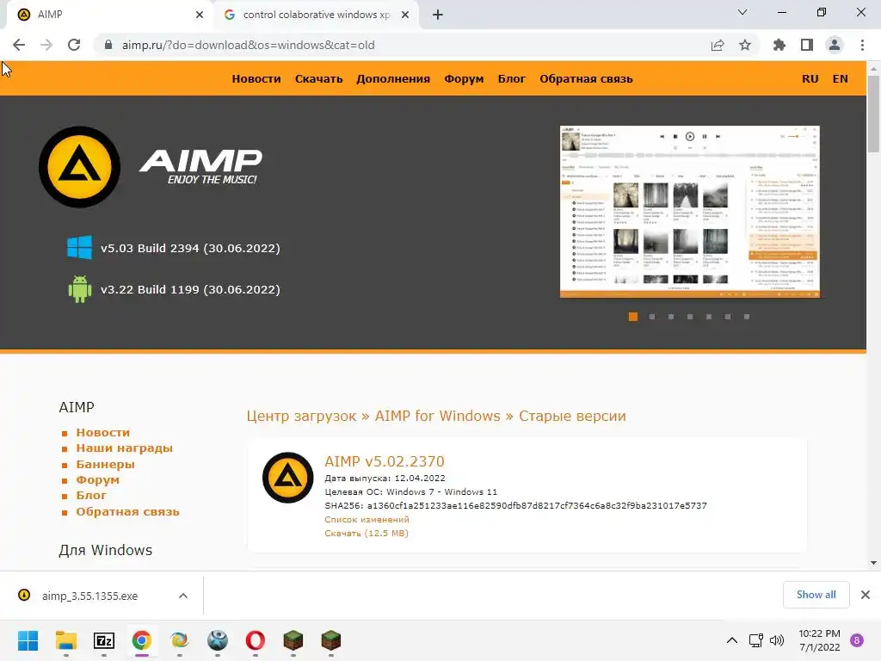Screen dimensions: 881x661
Task: Open sidebar link Блог
Action: [x=91, y=495]
